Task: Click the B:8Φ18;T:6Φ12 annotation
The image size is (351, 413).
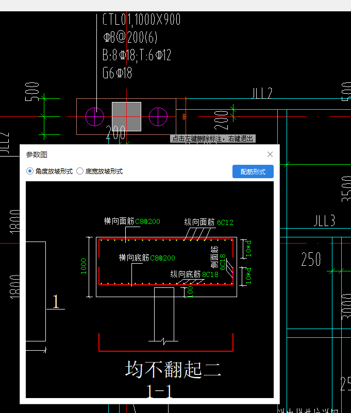Action: (137, 55)
